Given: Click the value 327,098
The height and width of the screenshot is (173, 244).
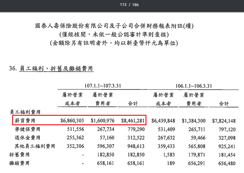Looking at the screenshot, I should tap(227, 138).
